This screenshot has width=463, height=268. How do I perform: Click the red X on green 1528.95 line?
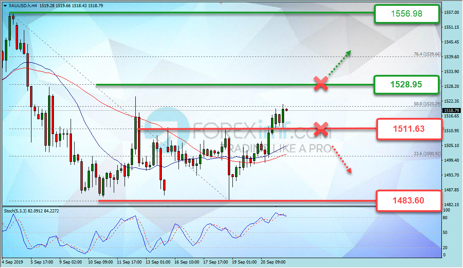pos(321,84)
